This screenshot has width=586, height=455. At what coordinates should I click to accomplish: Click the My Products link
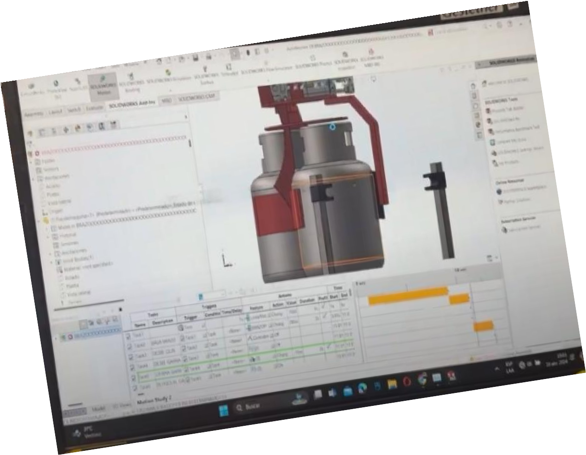[506, 162]
